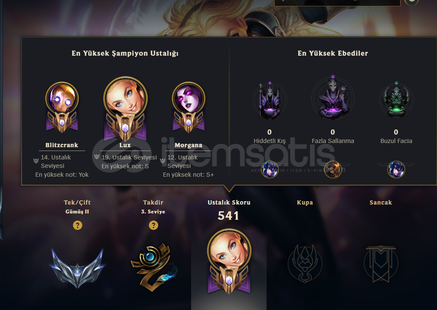Screen dimensions: 437x310
Task: Click champion avatar under Buzul Facia
Action: coord(396,170)
